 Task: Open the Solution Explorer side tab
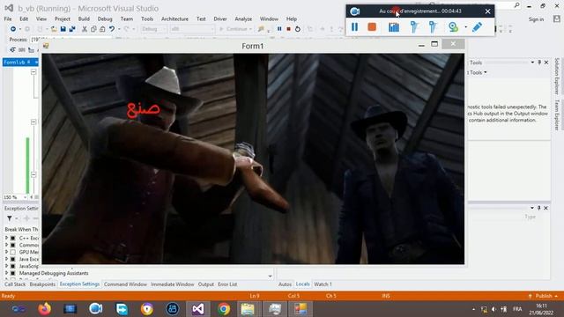point(557,76)
